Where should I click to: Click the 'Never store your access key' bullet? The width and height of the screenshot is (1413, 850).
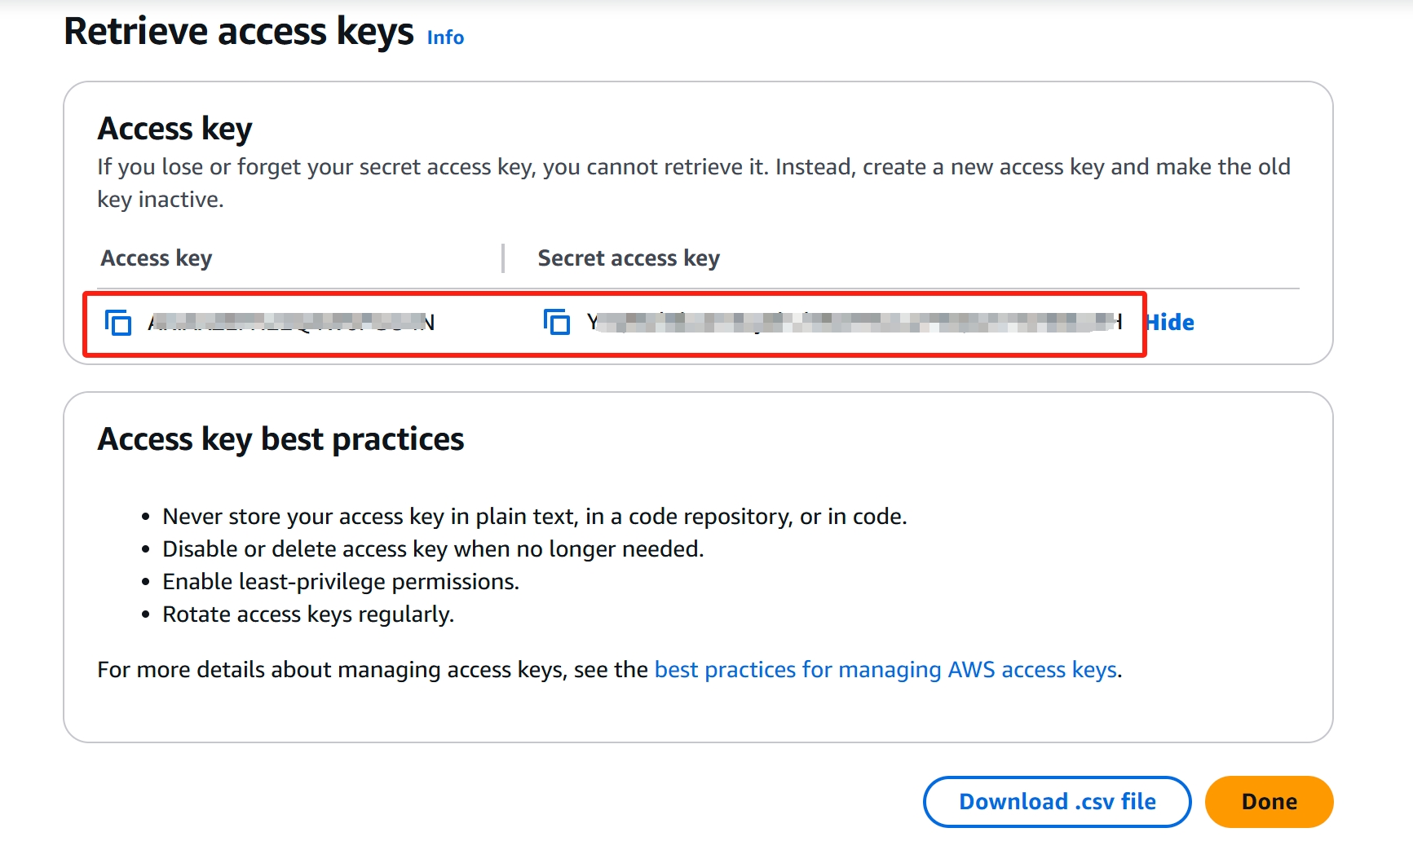tap(535, 517)
